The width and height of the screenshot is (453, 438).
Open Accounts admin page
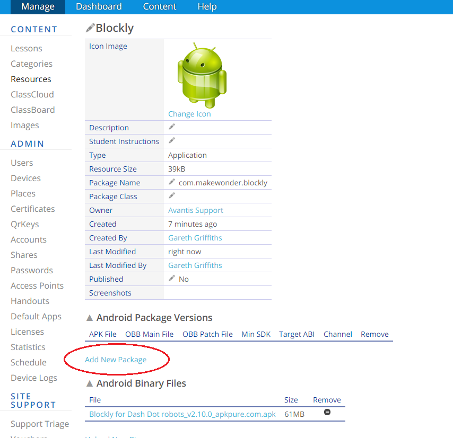[28, 240]
